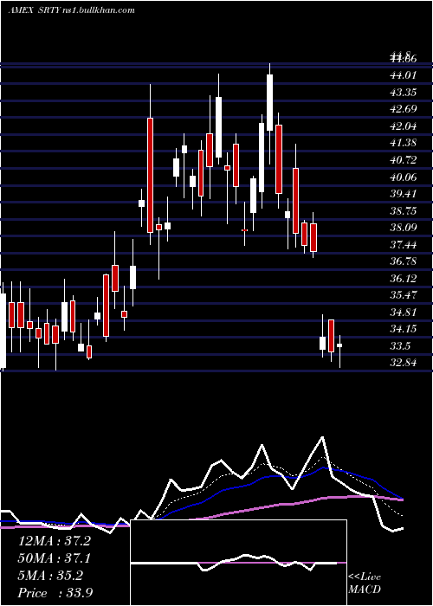
Task: Click the 50MA : 37.1 readout
Action: (x=55, y=558)
